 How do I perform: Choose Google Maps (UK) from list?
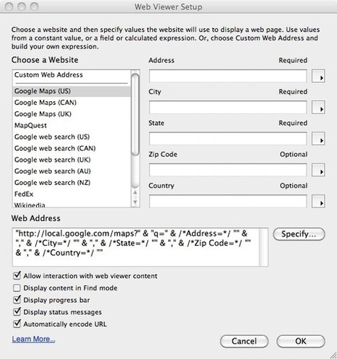[x=71, y=114]
